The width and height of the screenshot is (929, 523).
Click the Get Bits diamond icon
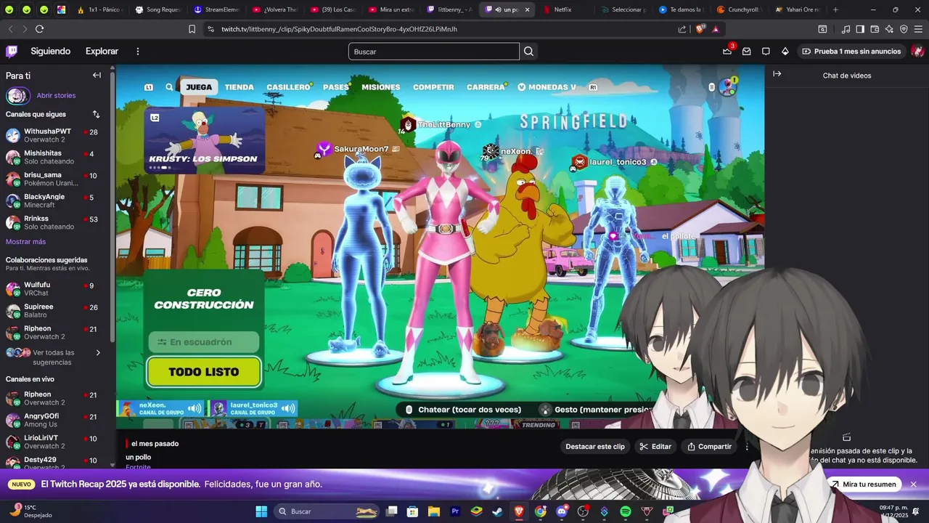pyautogui.click(x=785, y=52)
